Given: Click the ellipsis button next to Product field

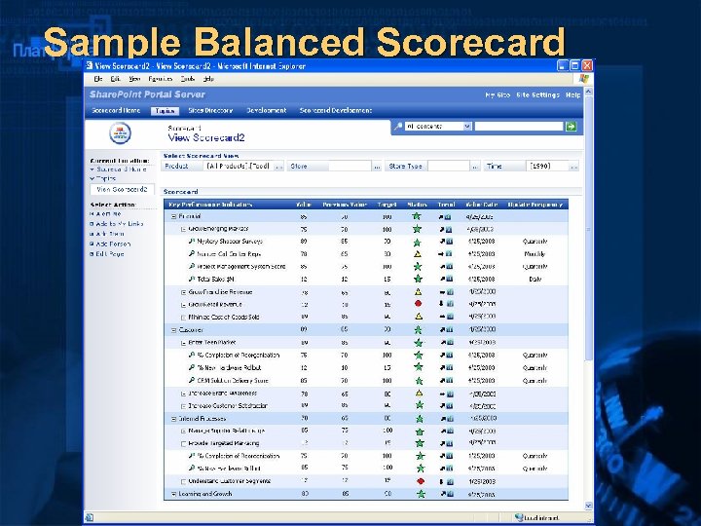Looking at the screenshot, I should pos(279,167).
